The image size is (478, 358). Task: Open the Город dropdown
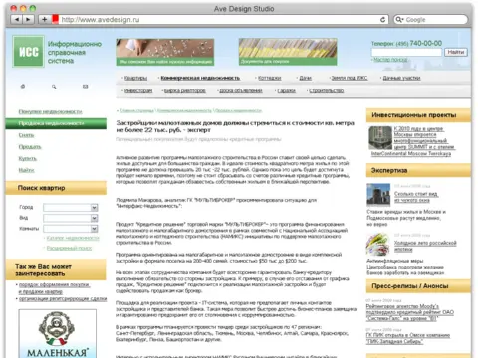tap(71, 208)
